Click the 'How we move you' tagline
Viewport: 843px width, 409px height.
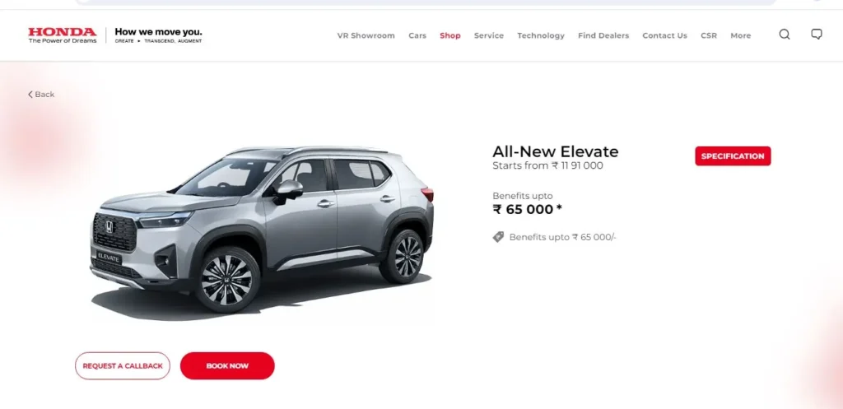point(159,32)
